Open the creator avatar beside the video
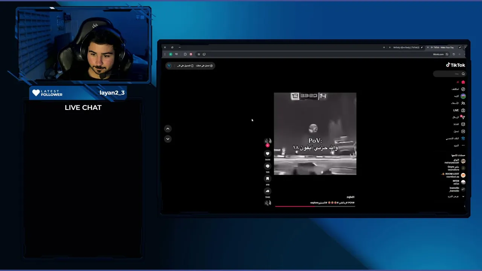Image resolution: width=482 pixels, height=271 pixels. pos(267,141)
